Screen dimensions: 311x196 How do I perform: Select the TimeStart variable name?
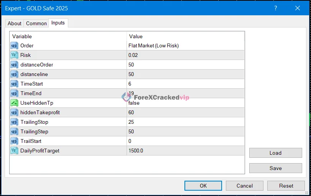31,84
